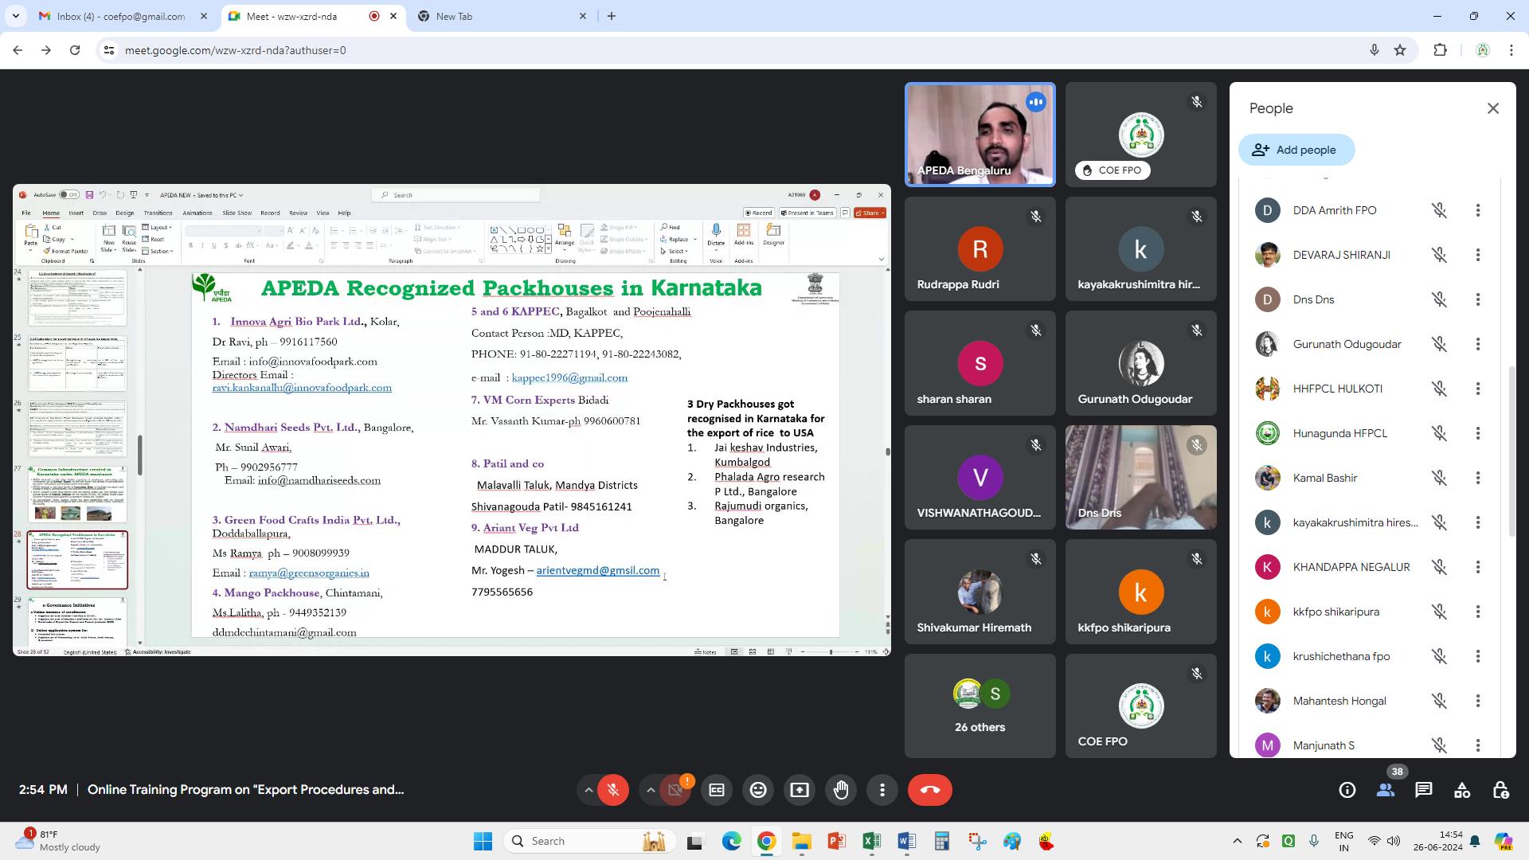Click the raise hand icon
The image size is (1529, 860).
[841, 790]
